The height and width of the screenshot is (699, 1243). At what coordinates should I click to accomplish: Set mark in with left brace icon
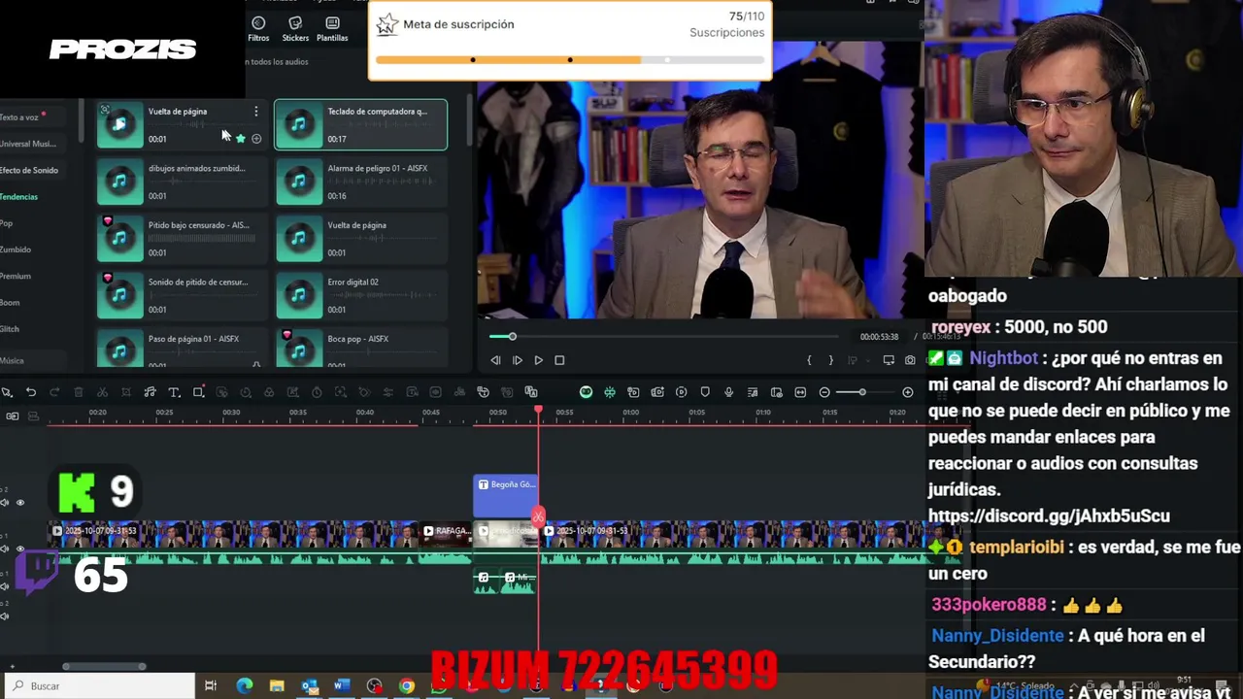[809, 360]
